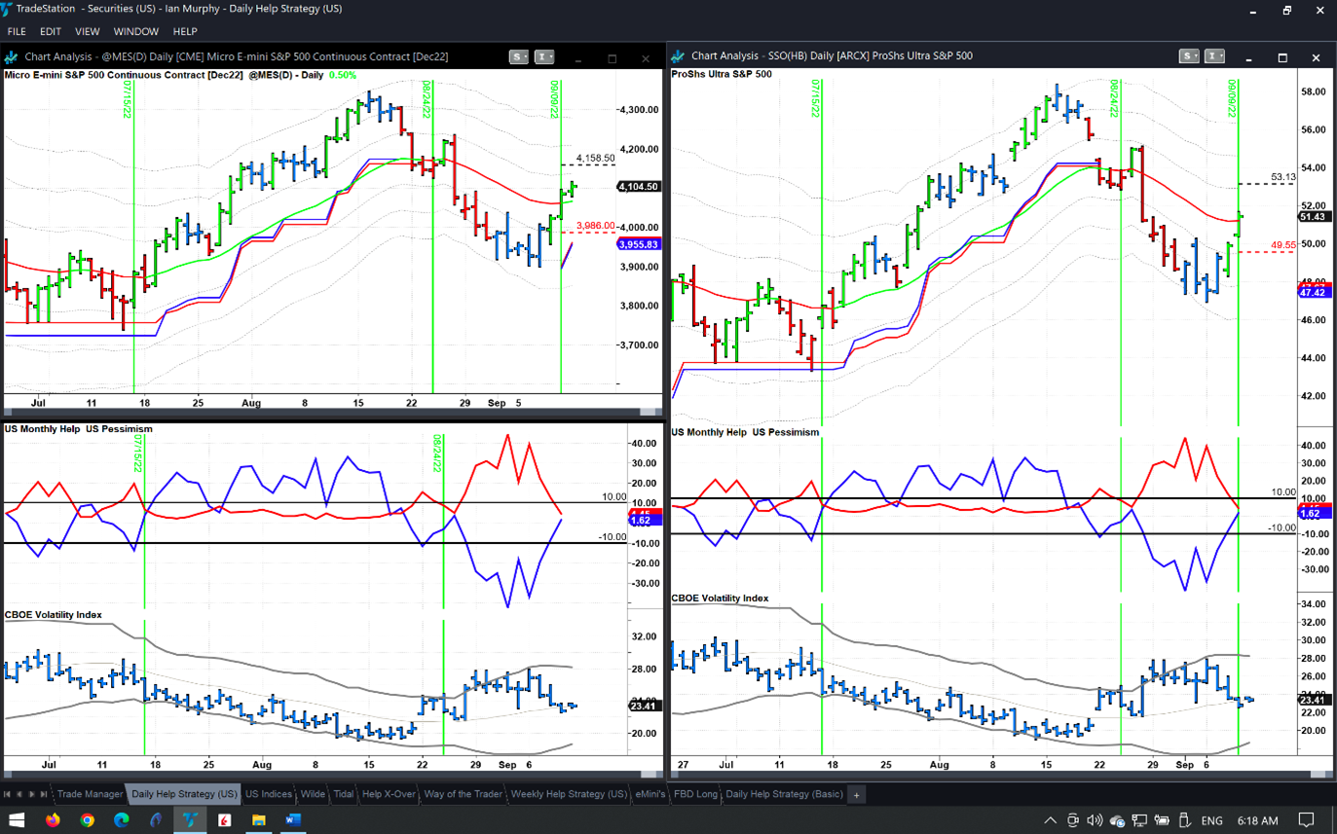
Task: Show hidden icons with the tray chevron
Action: [x=1051, y=820]
